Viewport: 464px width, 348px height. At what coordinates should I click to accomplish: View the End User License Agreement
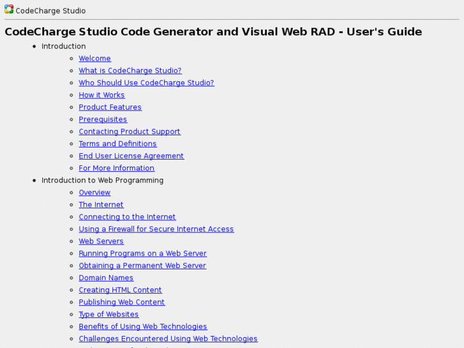click(x=131, y=156)
